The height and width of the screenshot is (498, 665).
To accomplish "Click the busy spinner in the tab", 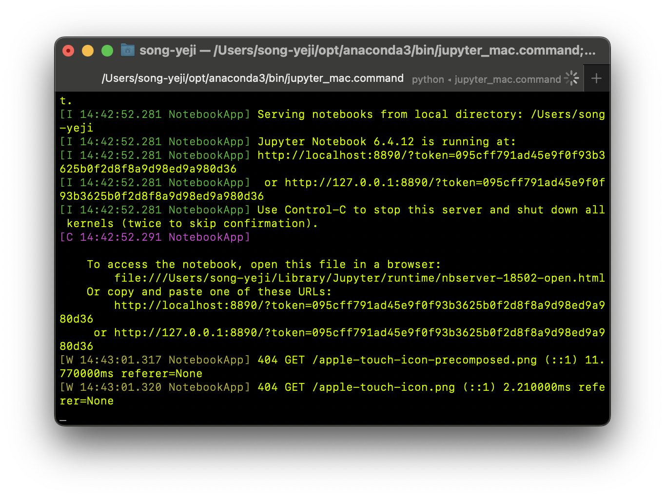I will tap(571, 78).
